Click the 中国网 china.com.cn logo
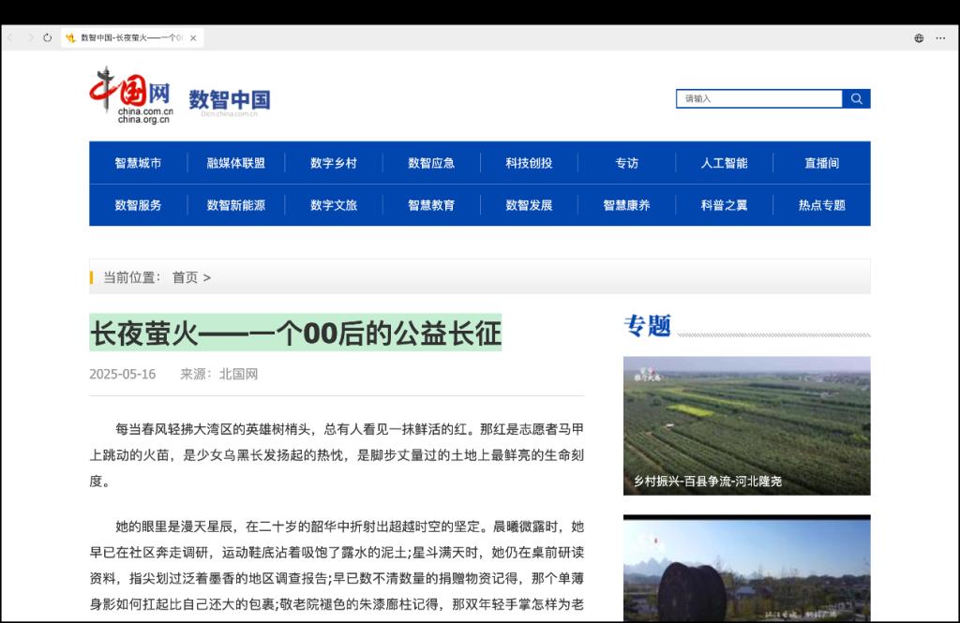960x623 pixels. tap(131, 96)
